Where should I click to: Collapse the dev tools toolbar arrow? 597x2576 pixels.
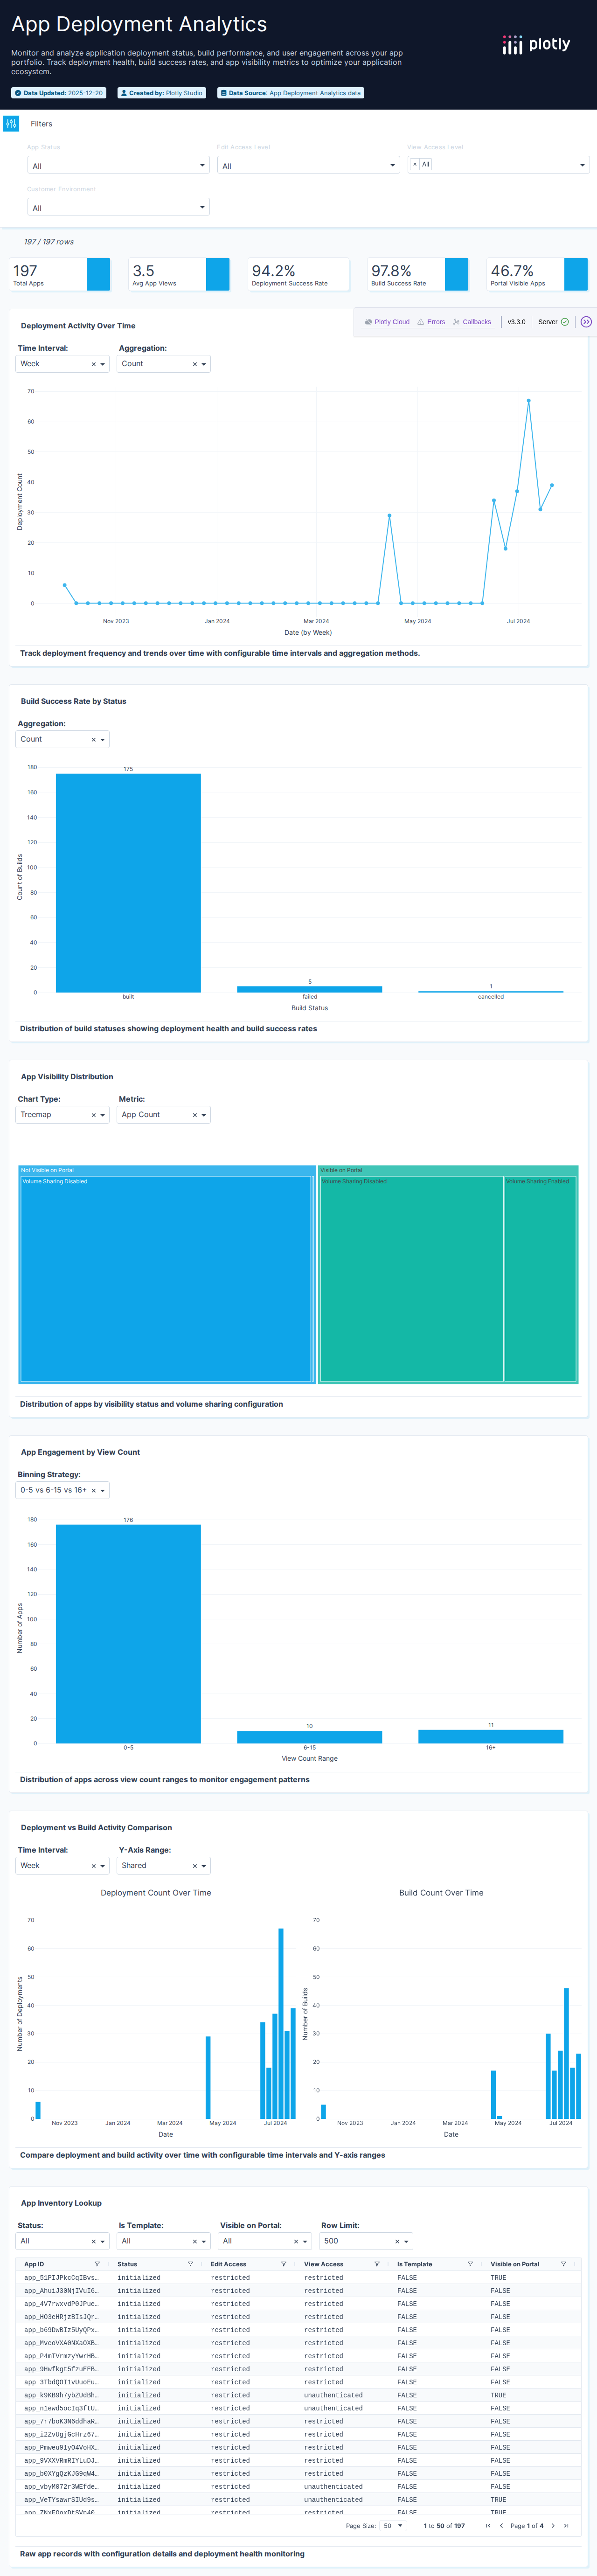coord(586,322)
